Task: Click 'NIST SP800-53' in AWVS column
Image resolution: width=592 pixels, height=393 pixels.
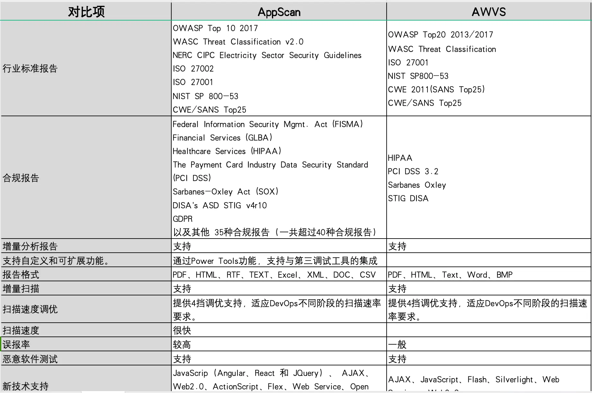Action: click(x=418, y=76)
